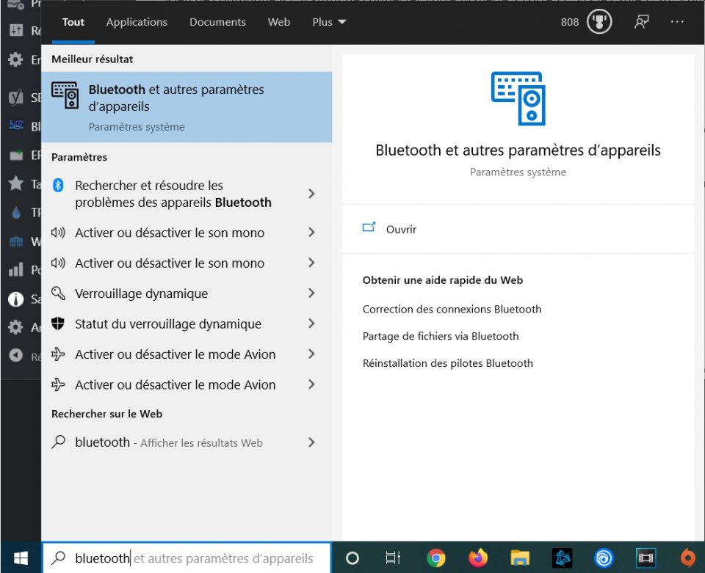Open the feedback person icon
This screenshot has width=705, height=573.
coord(642,22)
